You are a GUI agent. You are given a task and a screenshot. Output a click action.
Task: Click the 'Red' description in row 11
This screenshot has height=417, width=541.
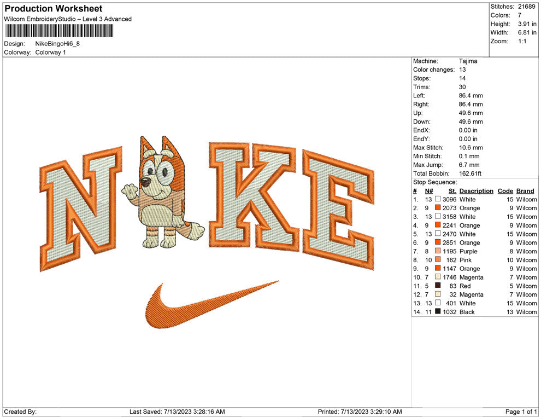[x=465, y=286]
